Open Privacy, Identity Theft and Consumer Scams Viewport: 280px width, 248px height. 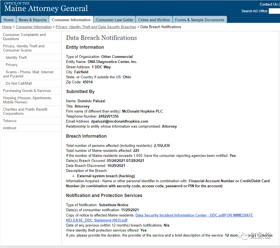[x=31, y=48]
